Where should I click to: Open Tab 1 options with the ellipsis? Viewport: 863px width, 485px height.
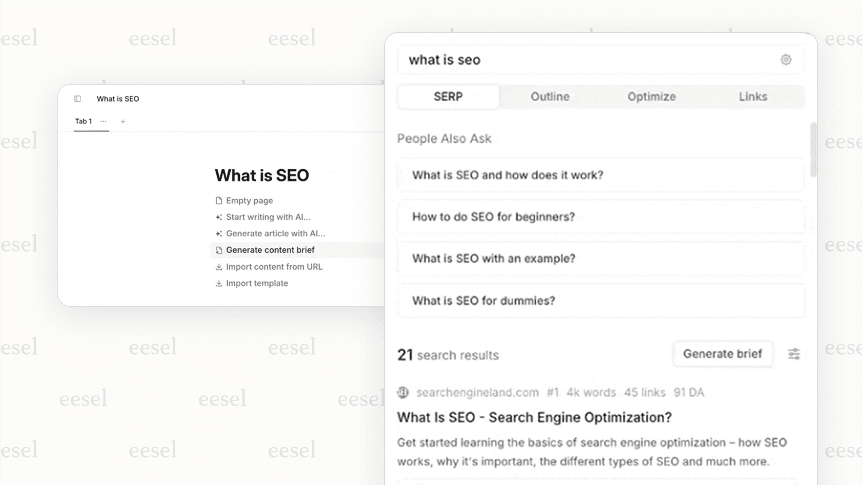[103, 121]
